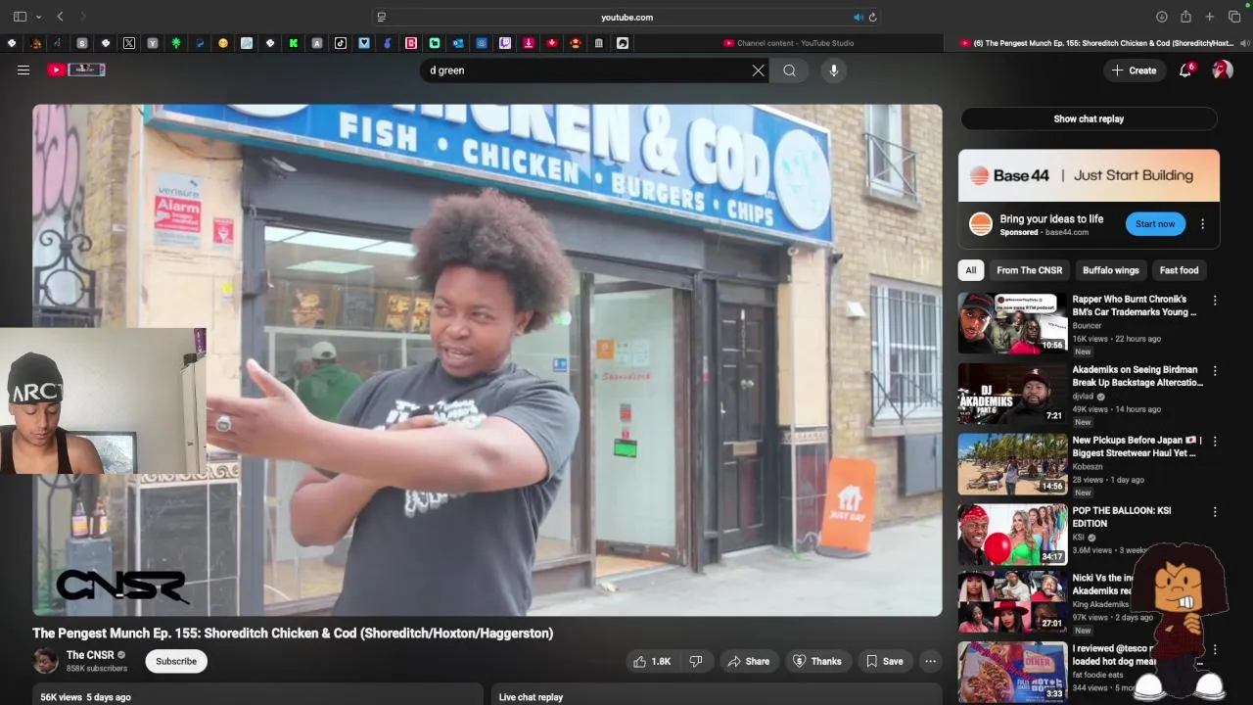Screen dimensions: 1253x705
Task: Send Thanks to the creator
Action: click(816, 661)
